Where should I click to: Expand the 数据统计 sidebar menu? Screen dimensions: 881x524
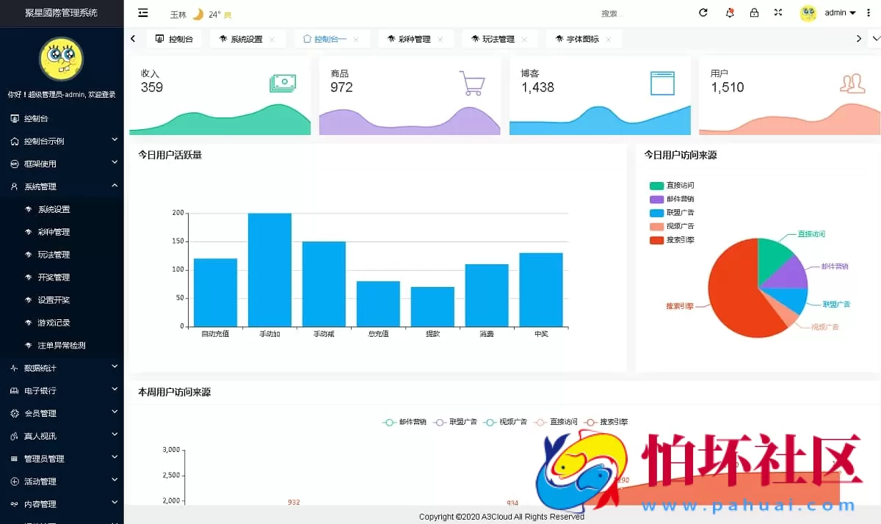[x=62, y=368]
